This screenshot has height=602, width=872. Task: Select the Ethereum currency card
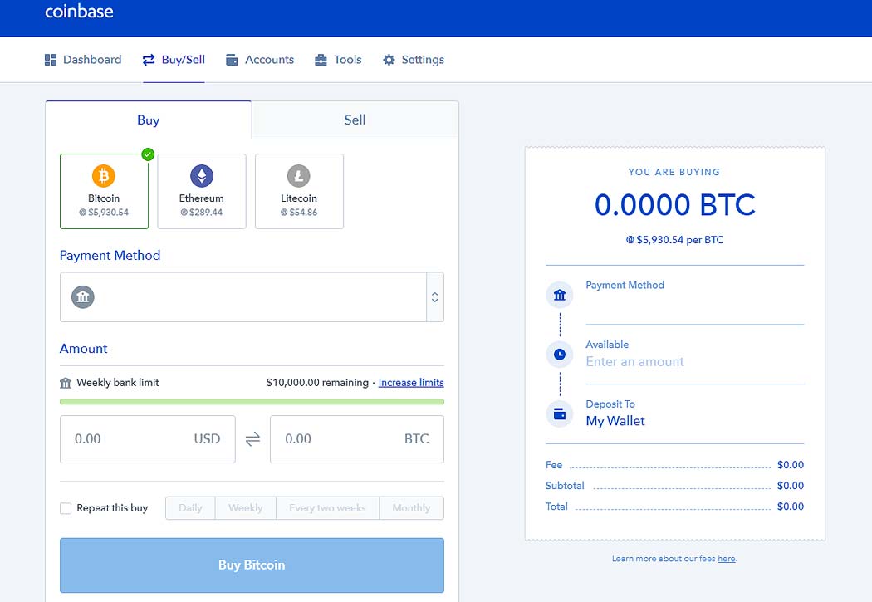coord(201,191)
